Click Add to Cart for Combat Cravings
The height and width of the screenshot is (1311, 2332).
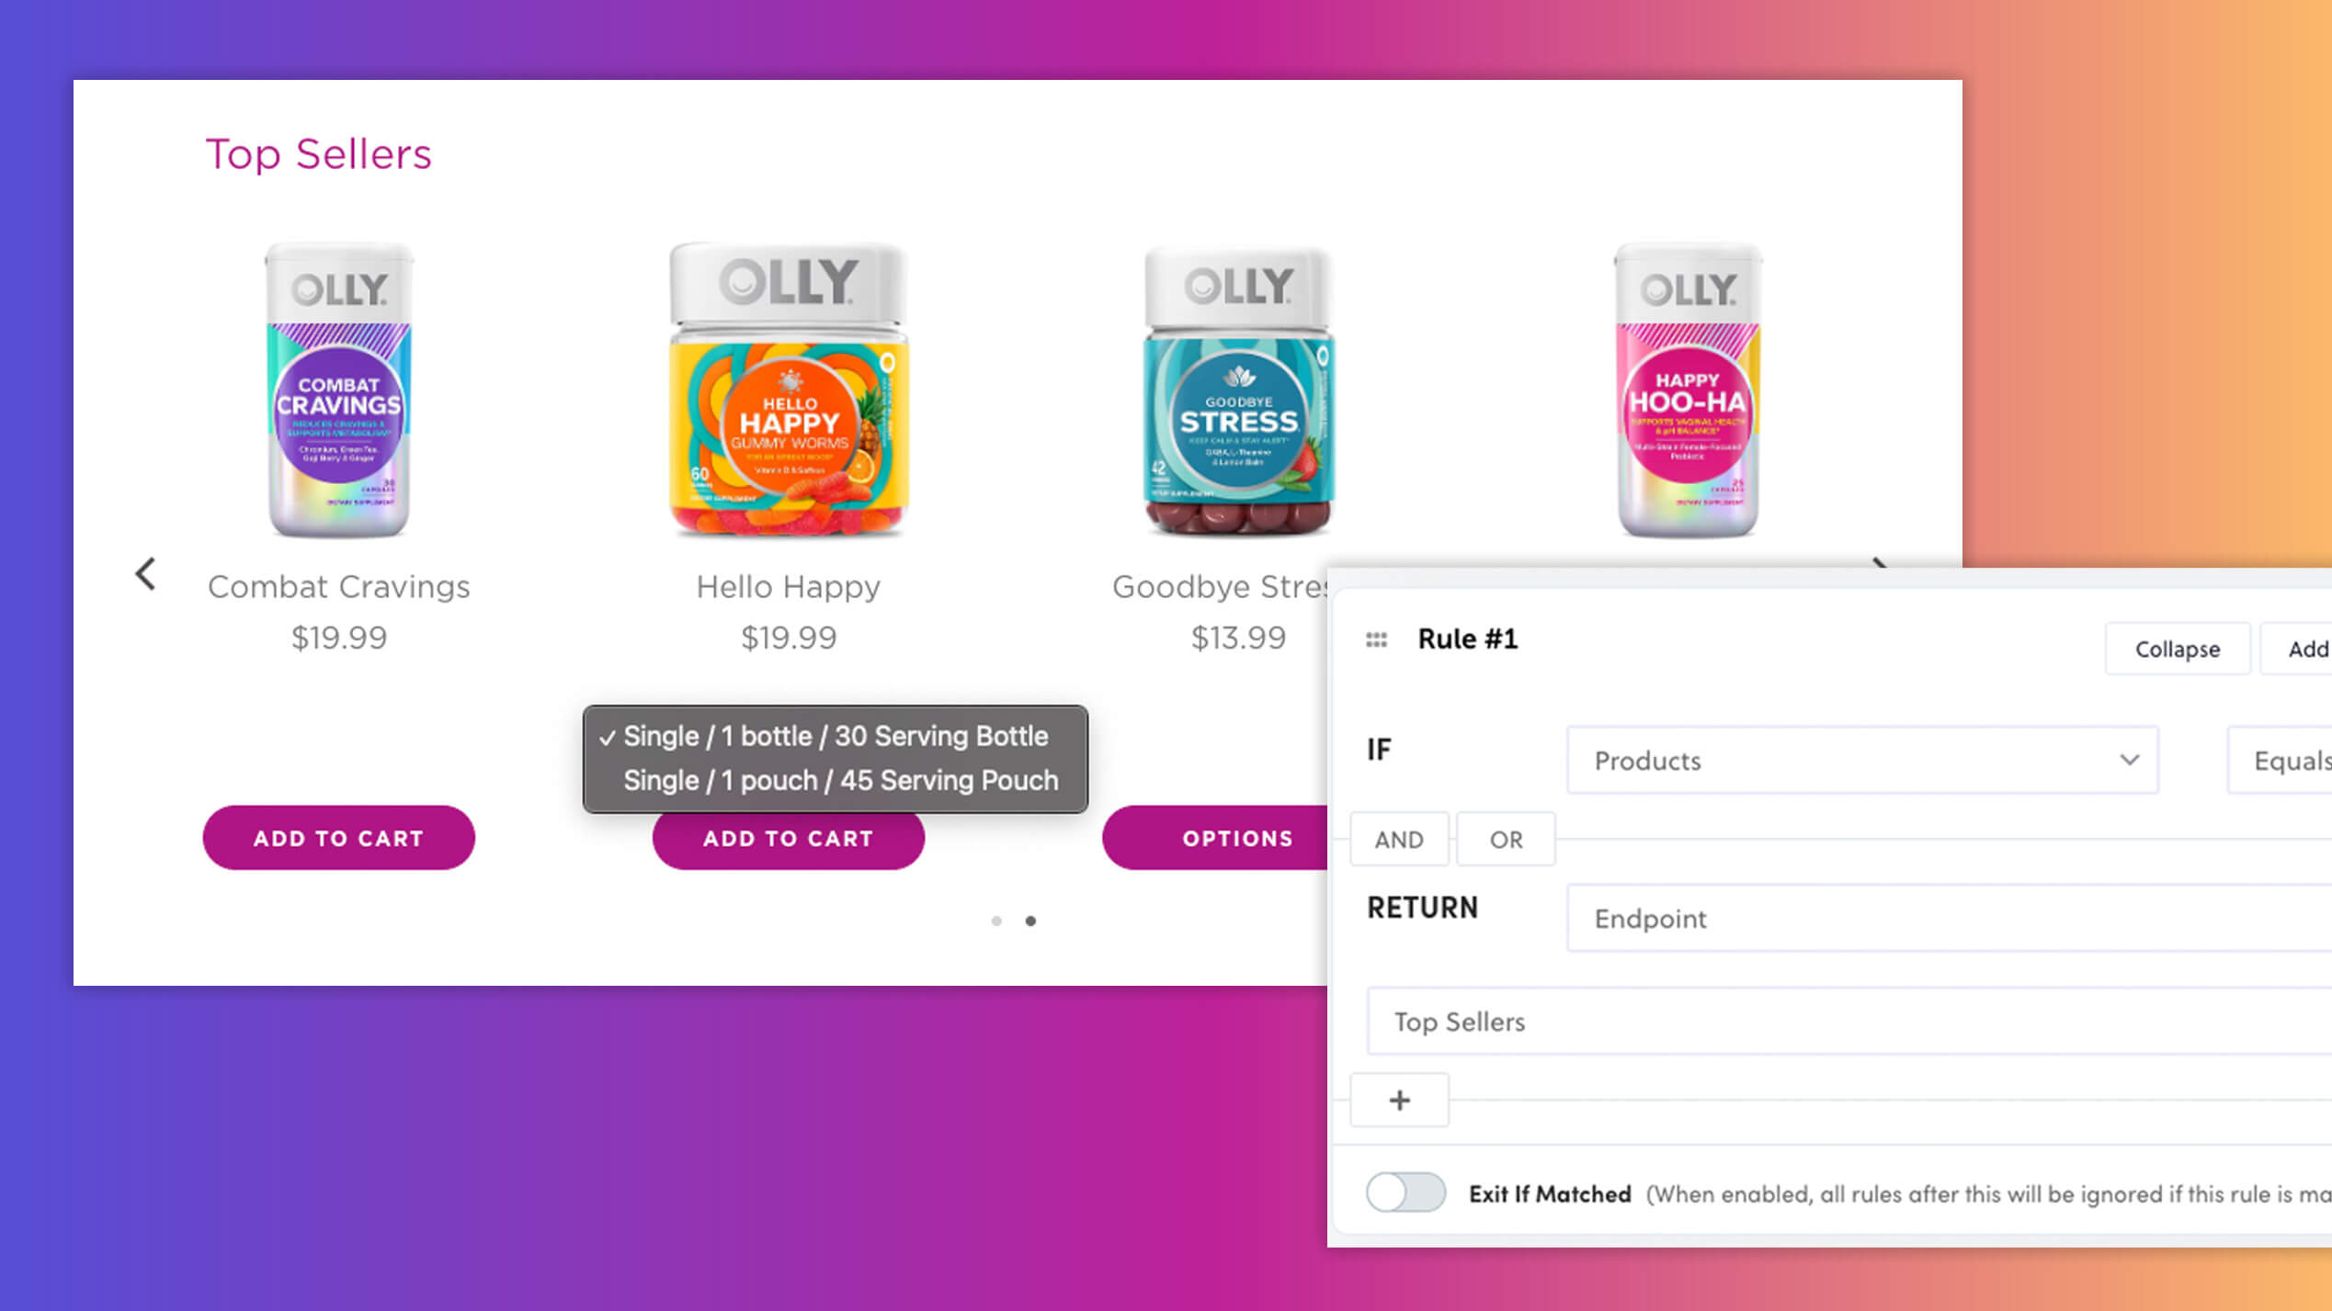click(x=338, y=837)
